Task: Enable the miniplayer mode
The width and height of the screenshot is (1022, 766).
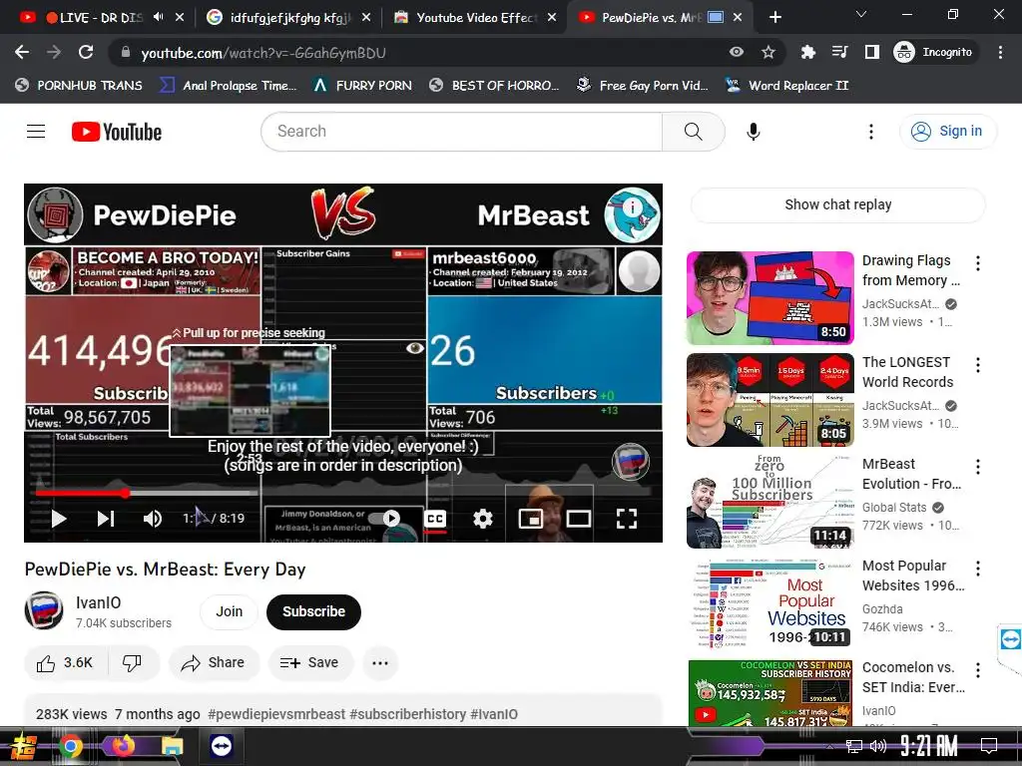Action: click(x=531, y=519)
